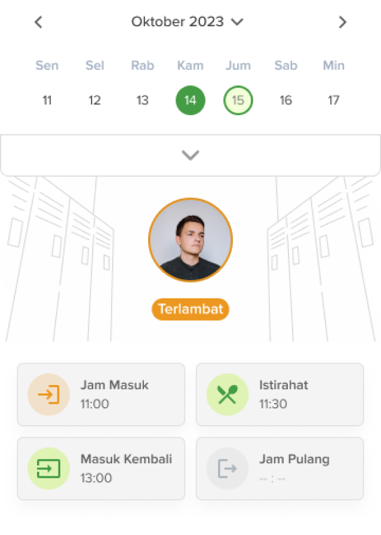The width and height of the screenshot is (381, 535).
Task: Open the Oktober 2023 month dropdown
Action: point(188,22)
